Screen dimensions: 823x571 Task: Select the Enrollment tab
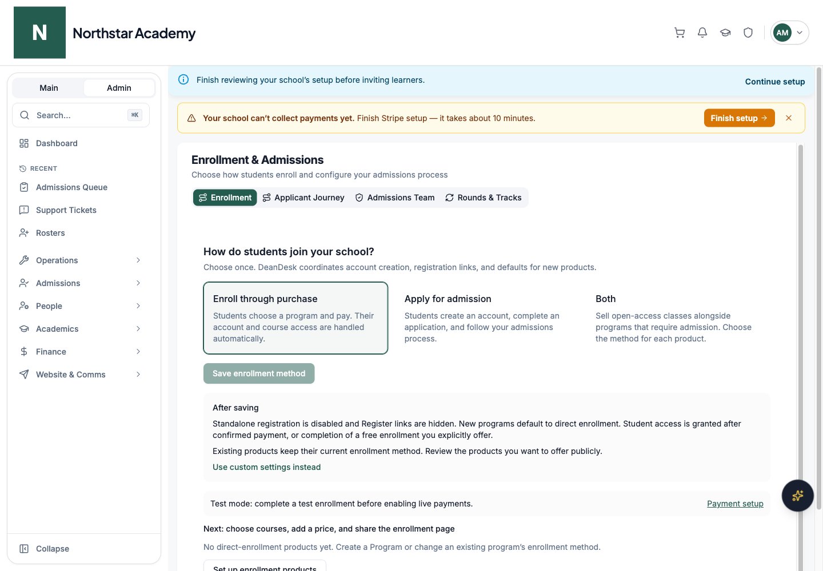tap(225, 198)
